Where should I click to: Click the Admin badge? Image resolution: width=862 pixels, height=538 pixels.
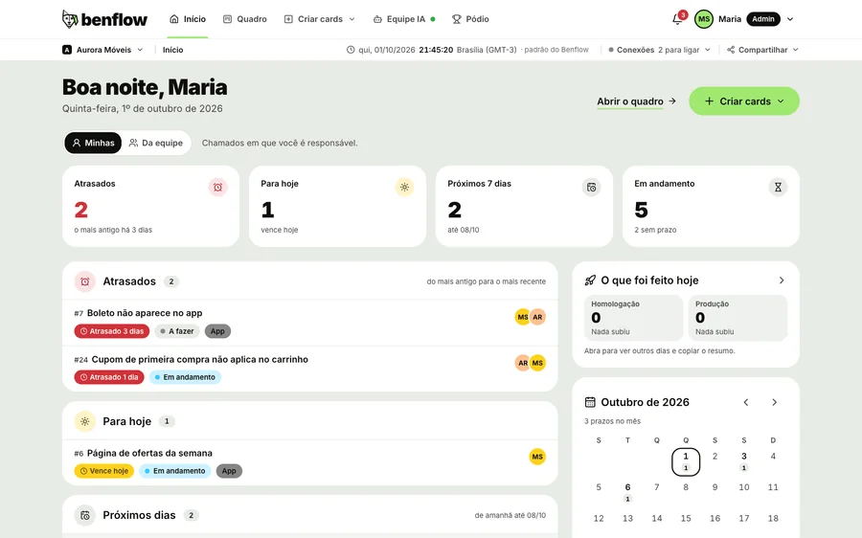(x=763, y=19)
